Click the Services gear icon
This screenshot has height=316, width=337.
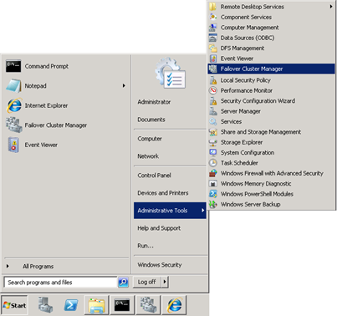pos(213,121)
